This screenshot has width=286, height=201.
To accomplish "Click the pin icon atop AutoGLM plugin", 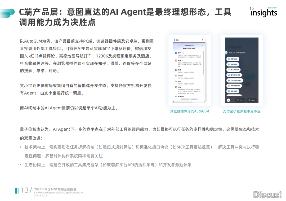I will pos(202,40).
